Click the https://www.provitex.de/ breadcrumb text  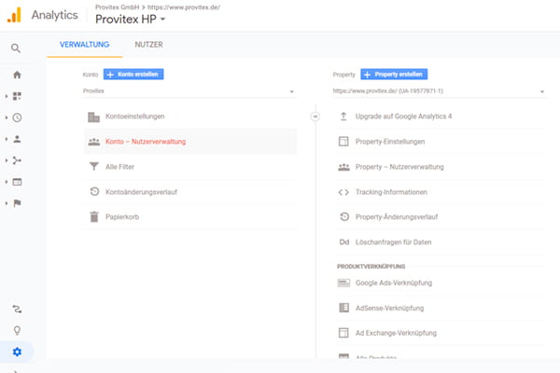[x=184, y=7]
